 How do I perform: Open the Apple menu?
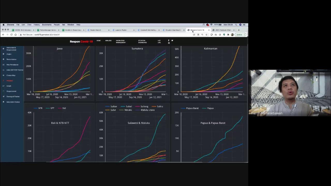click(3, 25)
